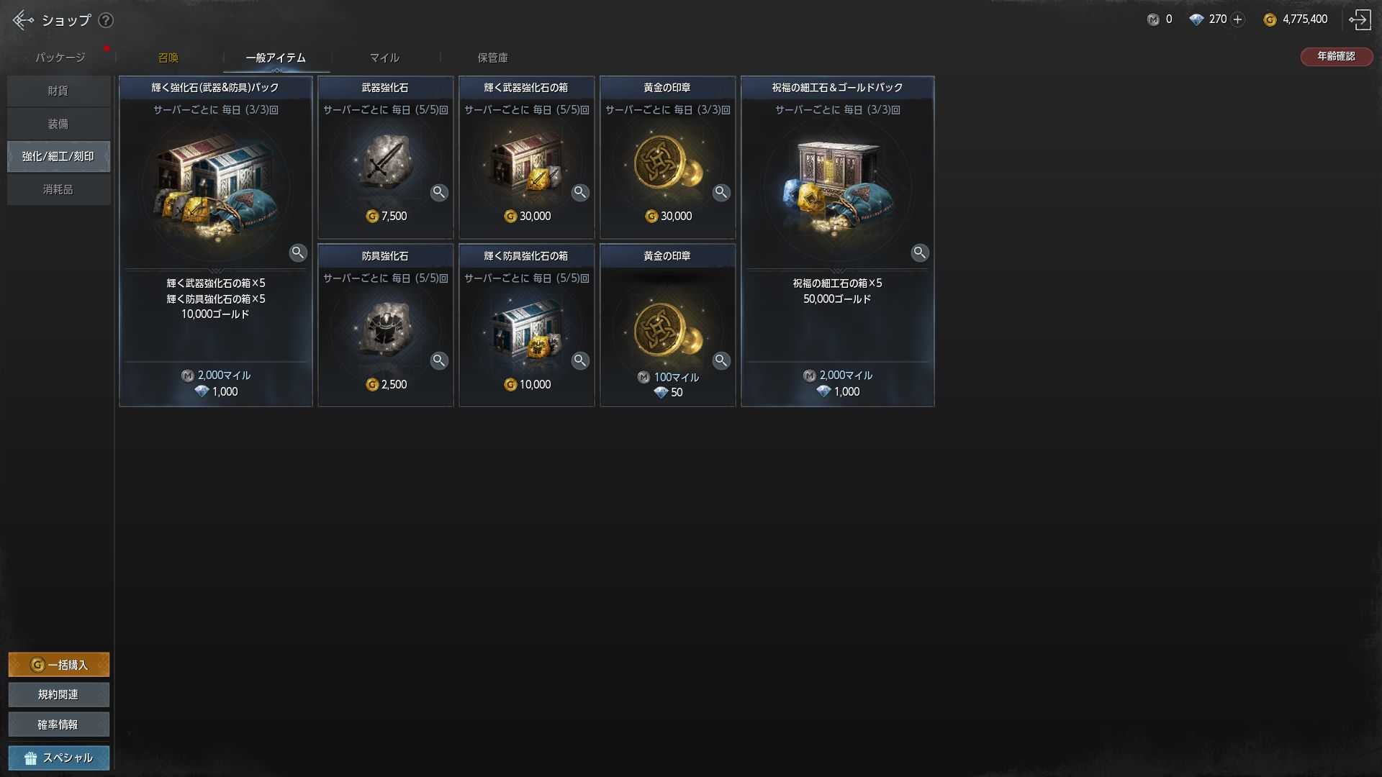Viewport: 1382px width, 777px height.
Task: Inspect 輝く防具強化石の箱 with its magnifier icon
Action: coord(580,360)
